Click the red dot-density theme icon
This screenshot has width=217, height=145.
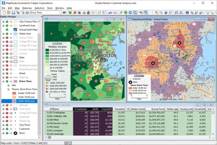coord(75,13)
